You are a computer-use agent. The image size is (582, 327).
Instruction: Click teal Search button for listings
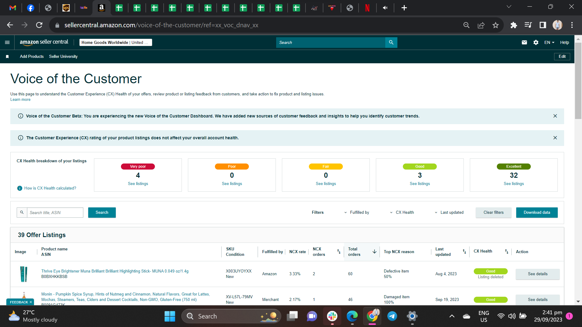tap(102, 213)
